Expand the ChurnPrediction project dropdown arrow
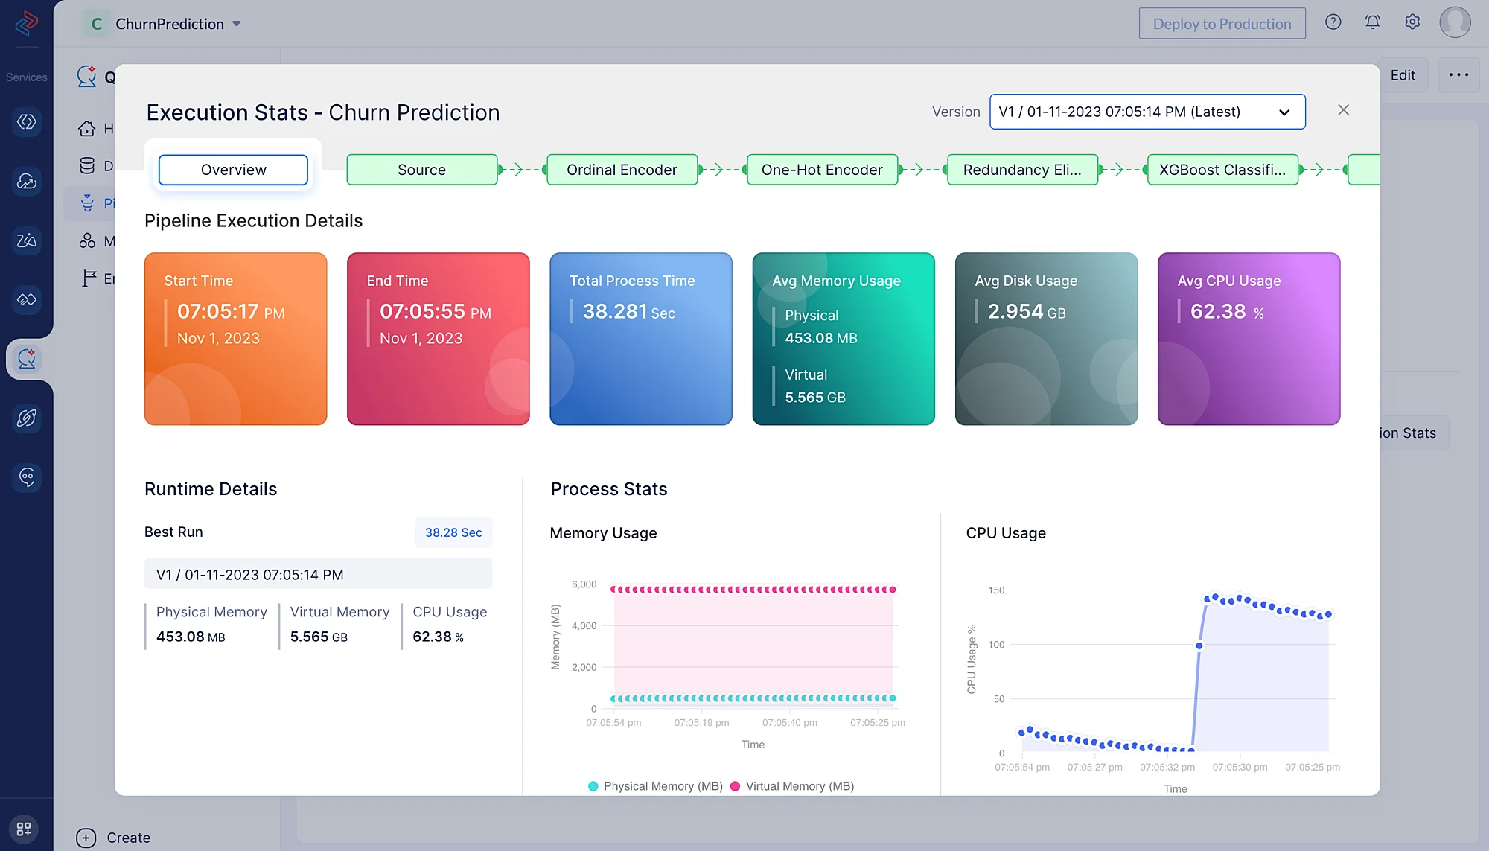Image resolution: width=1489 pixels, height=851 pixels. click(x=237, y=24)
